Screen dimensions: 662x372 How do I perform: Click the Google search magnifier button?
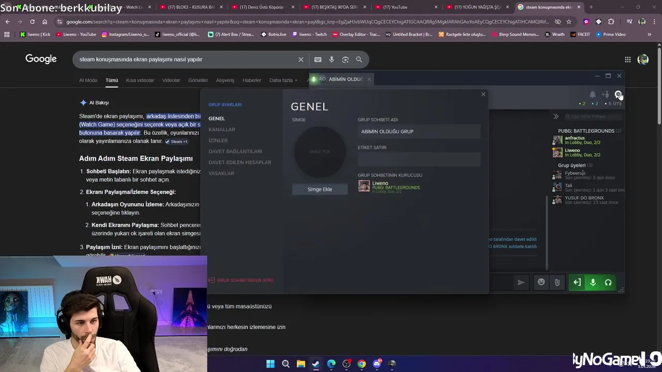pyautogui.click(x=359, y=59)
